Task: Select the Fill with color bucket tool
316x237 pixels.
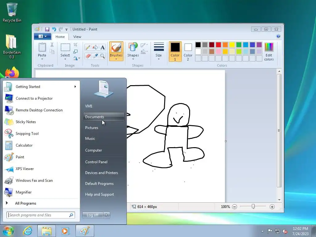Action: 95,47
